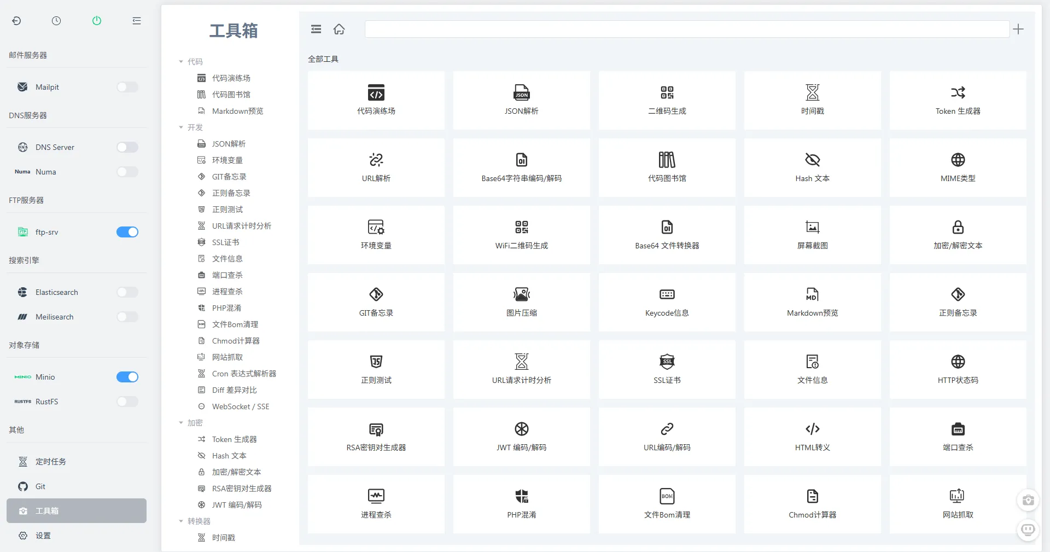This screenshot has height=552, width=1050.
Task: Click the home icon in toolbar
Action: pyautogui.click(x=339, y=29)
